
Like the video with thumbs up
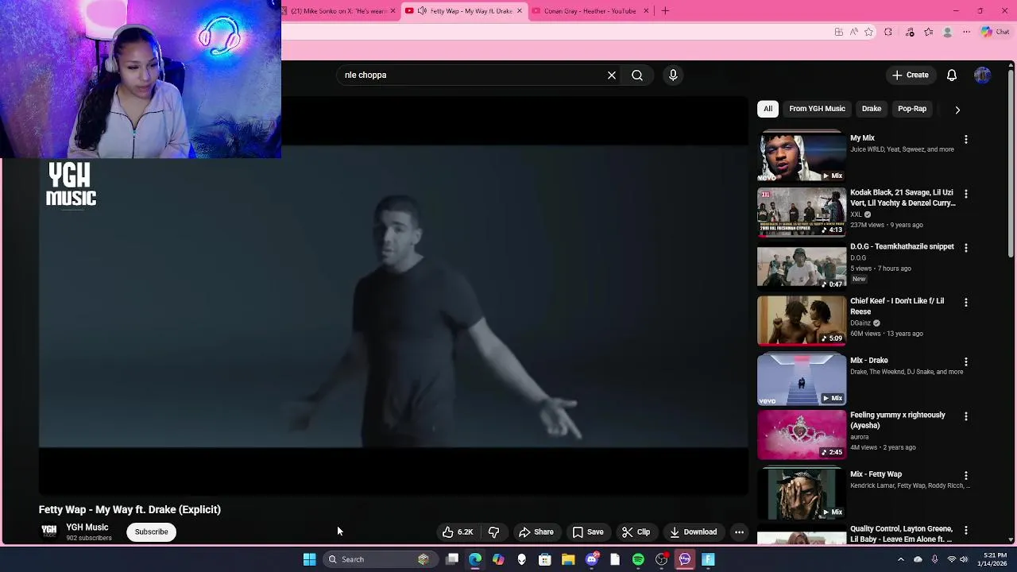pos(458,532)
